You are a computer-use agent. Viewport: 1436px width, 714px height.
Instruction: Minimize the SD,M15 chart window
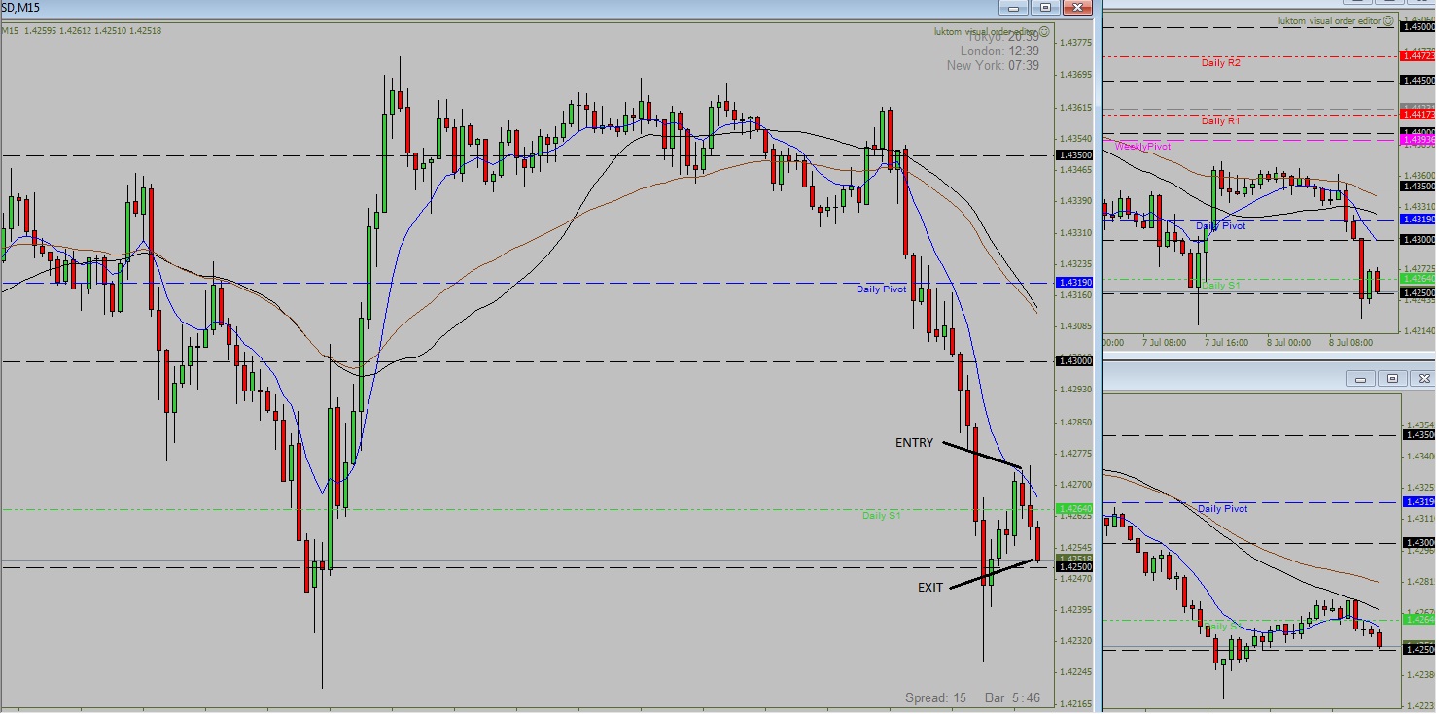[1013, 7]
